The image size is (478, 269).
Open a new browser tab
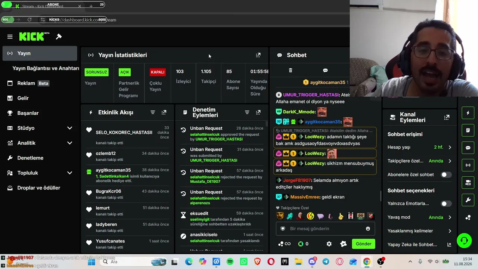91,6
